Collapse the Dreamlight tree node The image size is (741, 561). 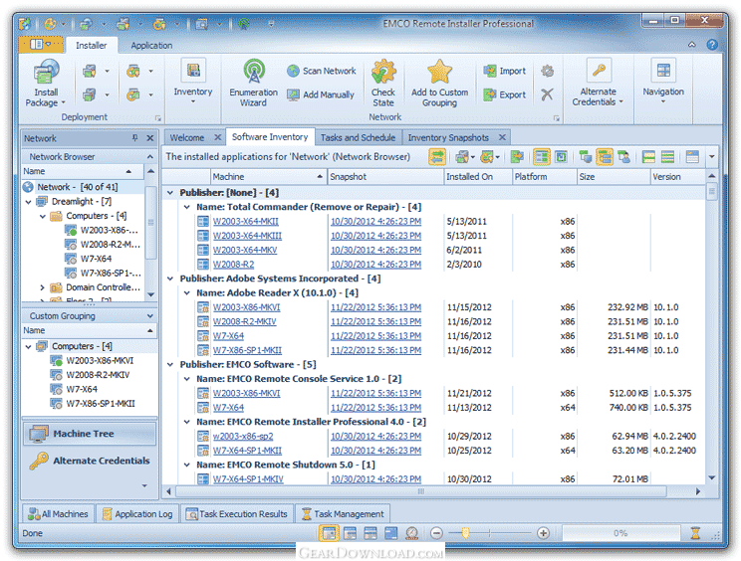28,202
